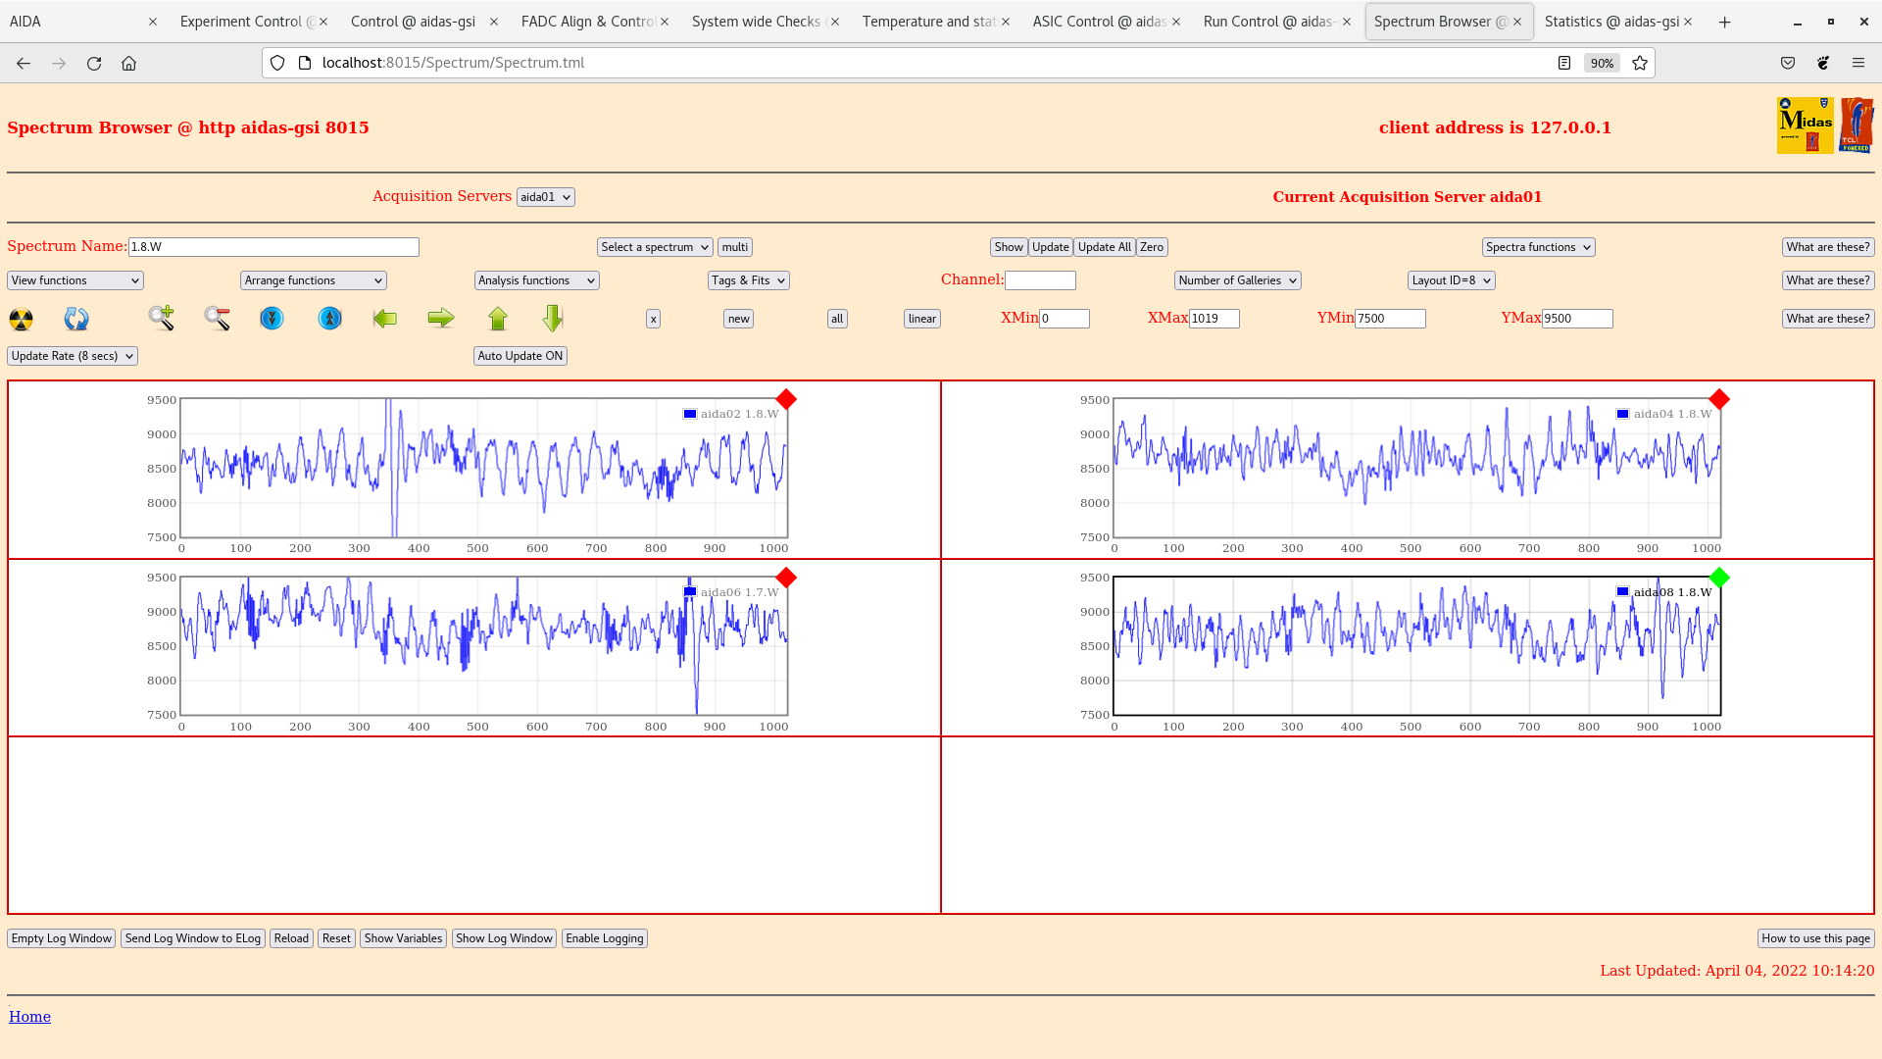Screen dimensions: 1882x1059
Task: Open the Acquisition Servers aida01 dropdown
Action: [x=545, y=197]
